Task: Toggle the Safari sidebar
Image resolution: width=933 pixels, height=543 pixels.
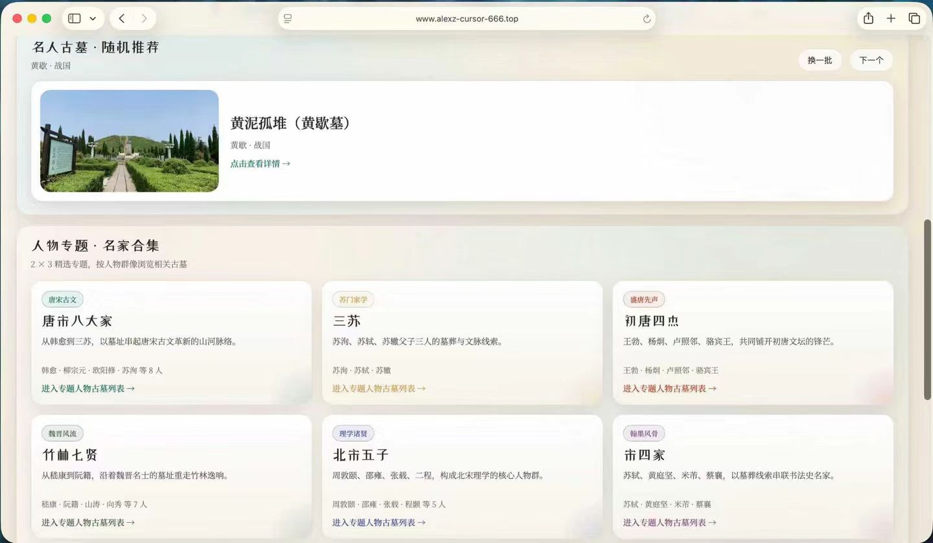Action: pos(74,19)
